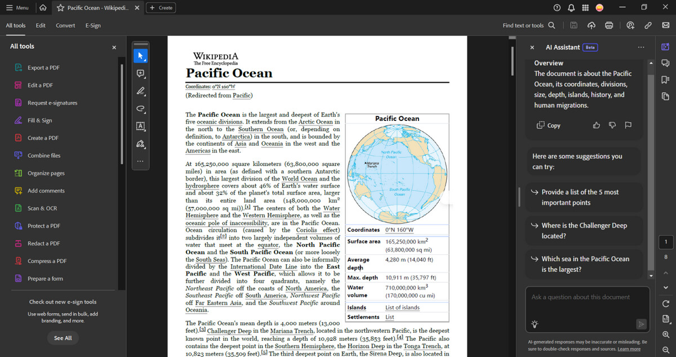Click the See All button for e-sign tools

[63, 338]
